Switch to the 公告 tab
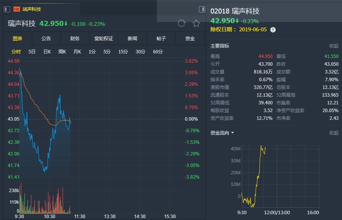This screenshot has width=342, height=220. click(46, 39)
